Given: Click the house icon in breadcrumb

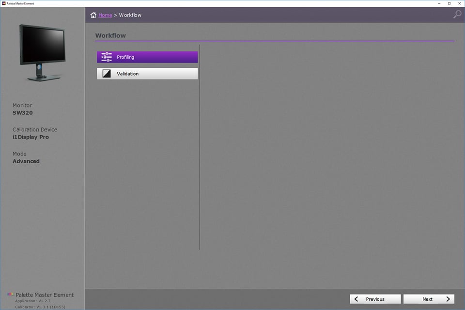Looking at the screenshot, I should 93,15.
